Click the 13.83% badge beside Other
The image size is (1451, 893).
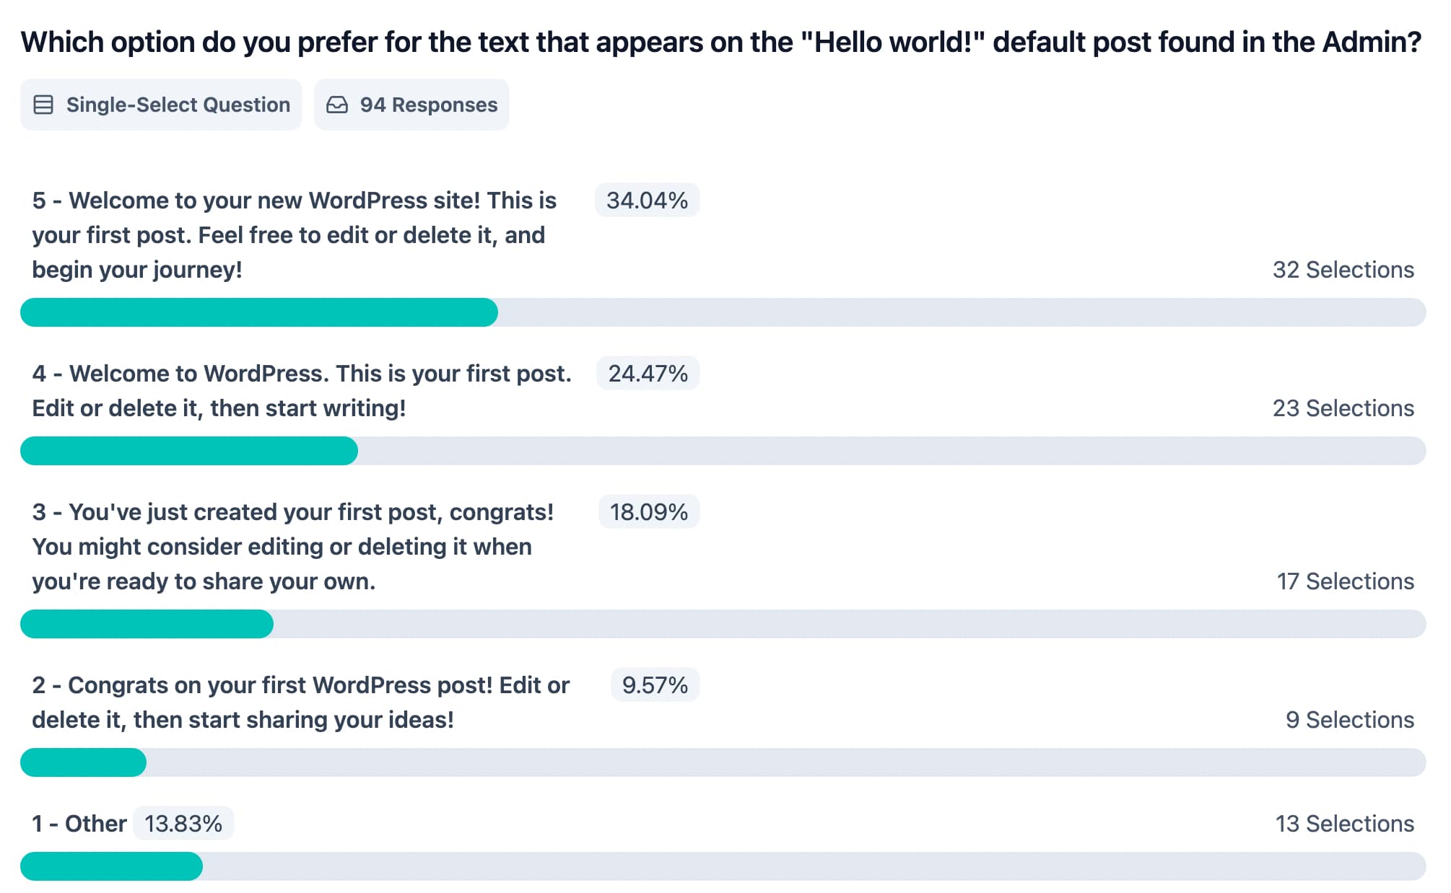tap(183, 824)
